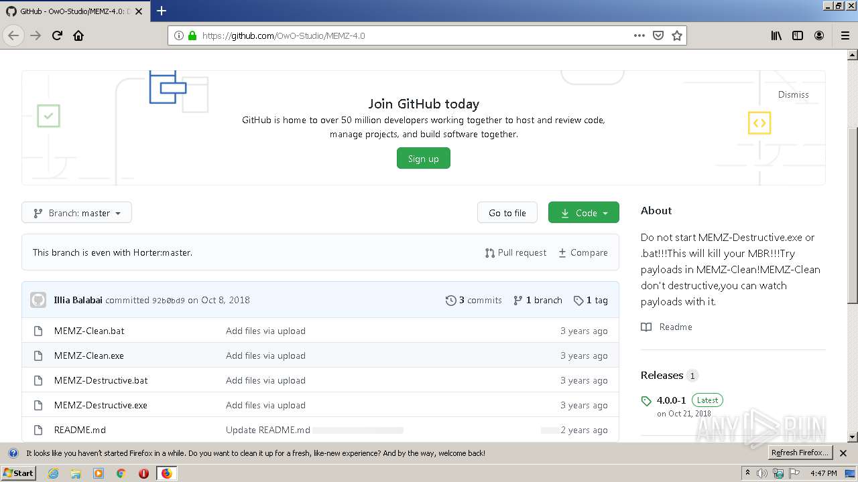
Task: Open release 4.0.0-1
Action: tap(671, 400)
